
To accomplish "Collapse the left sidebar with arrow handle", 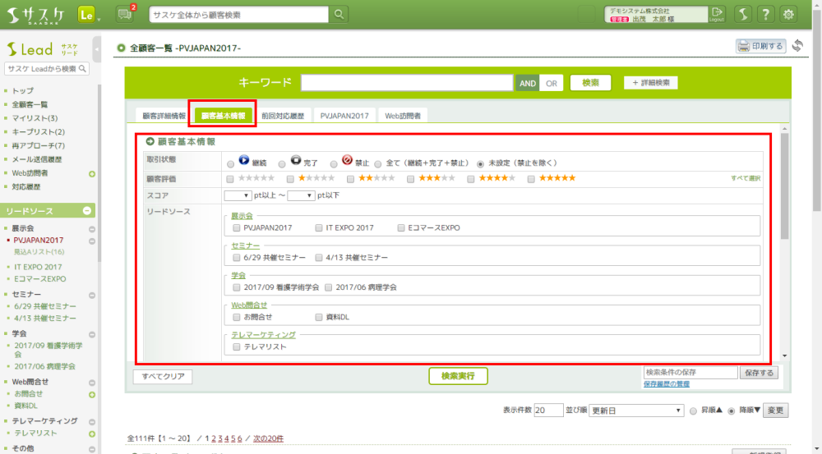I will tap(96, 50).
